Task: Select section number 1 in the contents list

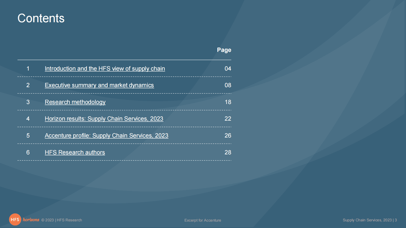Action: (x=28, y=69)
